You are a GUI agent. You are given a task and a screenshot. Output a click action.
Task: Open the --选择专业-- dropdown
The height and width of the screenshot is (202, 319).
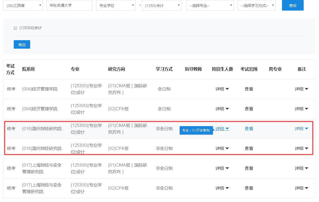[x=210, y=5]
